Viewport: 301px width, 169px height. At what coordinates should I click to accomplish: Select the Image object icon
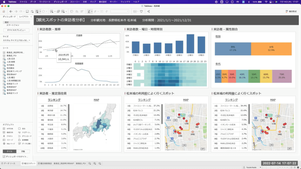4,140
